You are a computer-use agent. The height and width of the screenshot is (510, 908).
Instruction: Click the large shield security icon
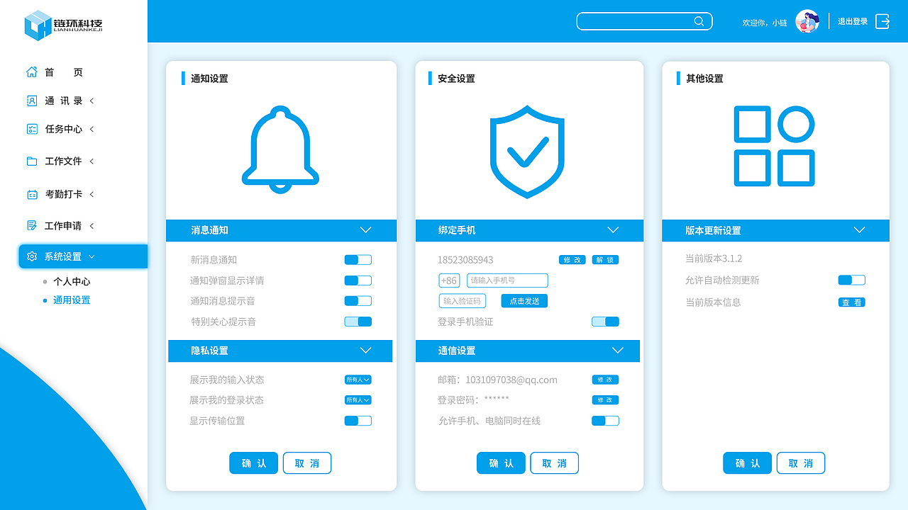click(527, 152)
